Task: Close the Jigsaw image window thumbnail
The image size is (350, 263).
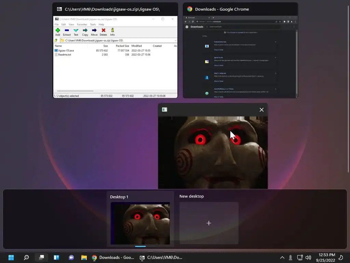Action: (261, 110)
